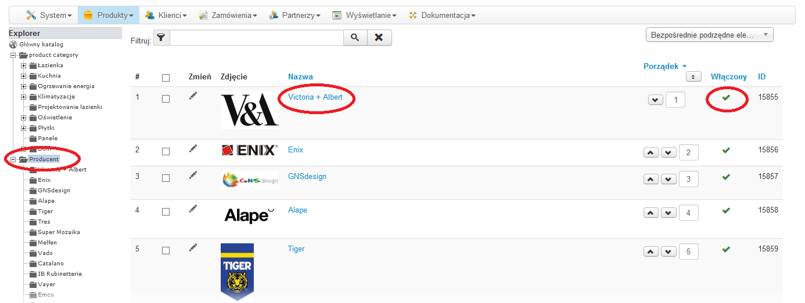Image resolution: width=805 pixels, height=303 pixels.
Task: Edit Enix via pencil icon
Action: tap(193, 149)
